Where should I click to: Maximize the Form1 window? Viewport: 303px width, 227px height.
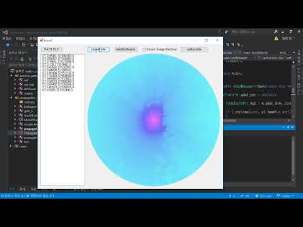pyautogui.click(x=206, y=40)
